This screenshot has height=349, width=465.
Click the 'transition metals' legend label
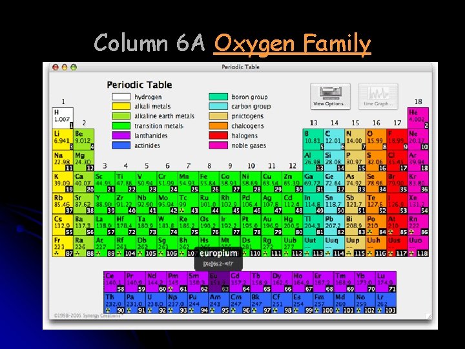(x=159, y=126)
